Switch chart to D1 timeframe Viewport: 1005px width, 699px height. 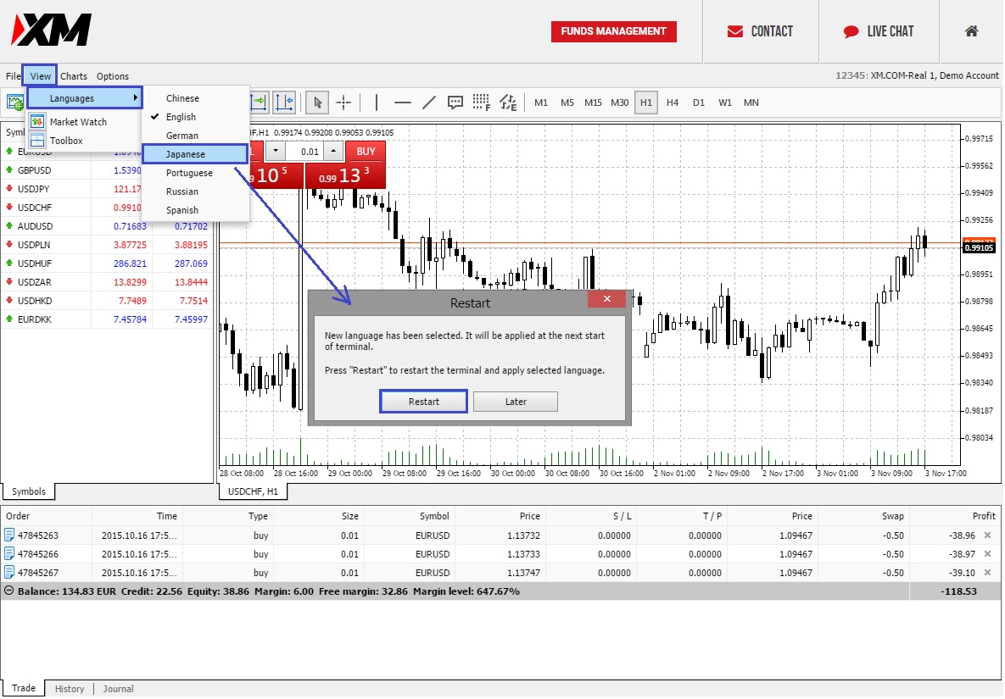(x=699, y=103)
